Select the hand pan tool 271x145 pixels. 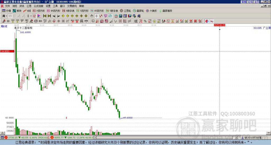point(92,16)
